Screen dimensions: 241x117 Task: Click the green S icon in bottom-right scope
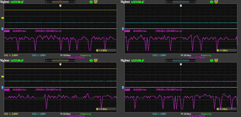212,60
